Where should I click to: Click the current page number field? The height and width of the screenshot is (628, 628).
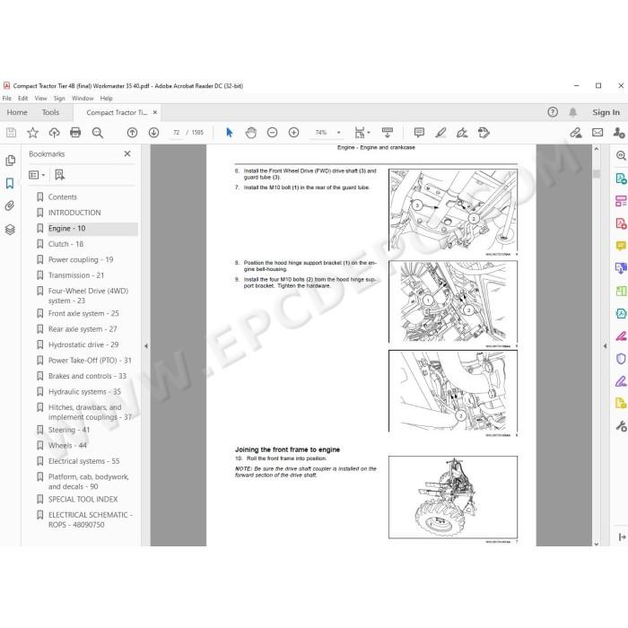point(176,133)
